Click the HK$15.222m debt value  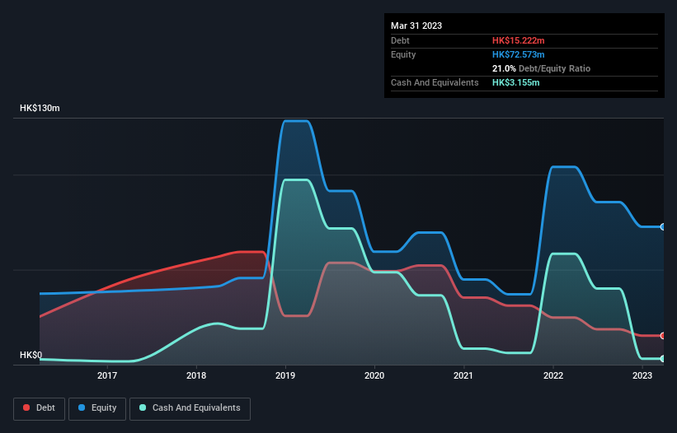pos(518,40)
